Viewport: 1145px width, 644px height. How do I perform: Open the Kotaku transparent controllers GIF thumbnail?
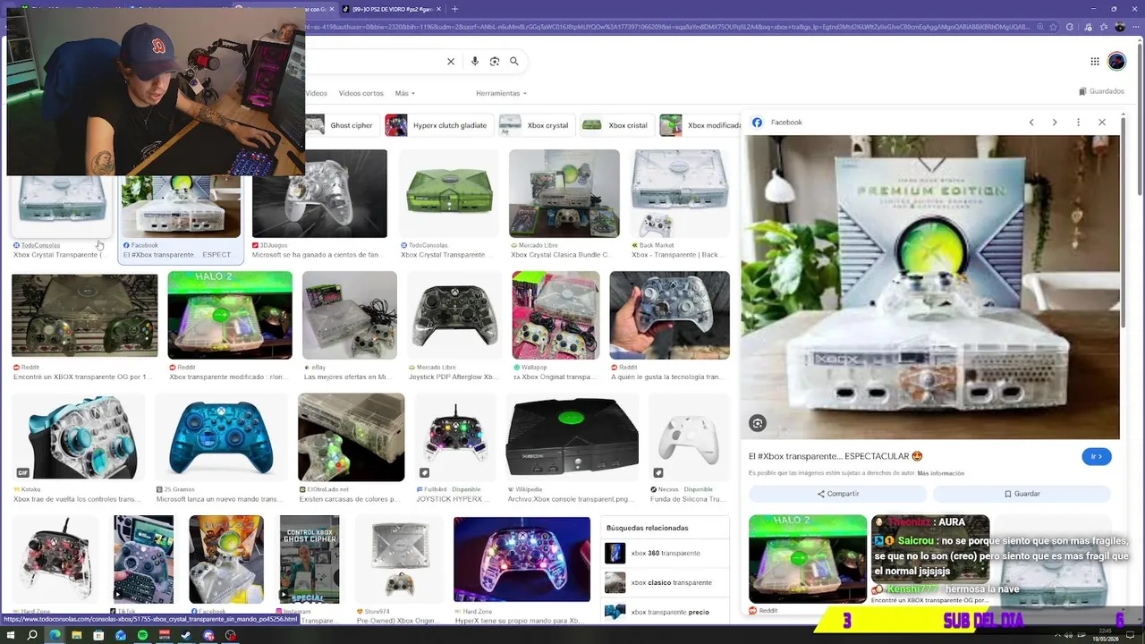(79, 436)
